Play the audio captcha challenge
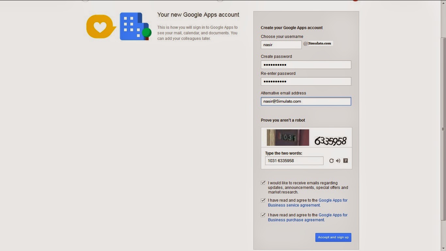446x251 pixels. pos(338,161)
